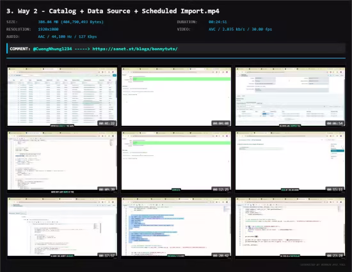This screenshot has width=352, height=272.
Task: Select the audio value AAC / 44,100 Hz
Action: click(x=67, y=37)
